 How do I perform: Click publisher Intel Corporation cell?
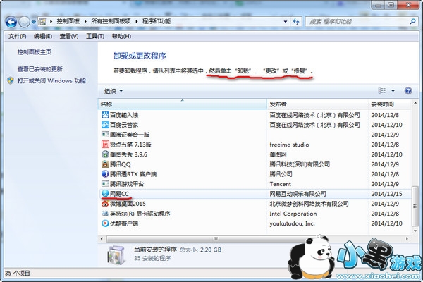(x=293, y=214)
